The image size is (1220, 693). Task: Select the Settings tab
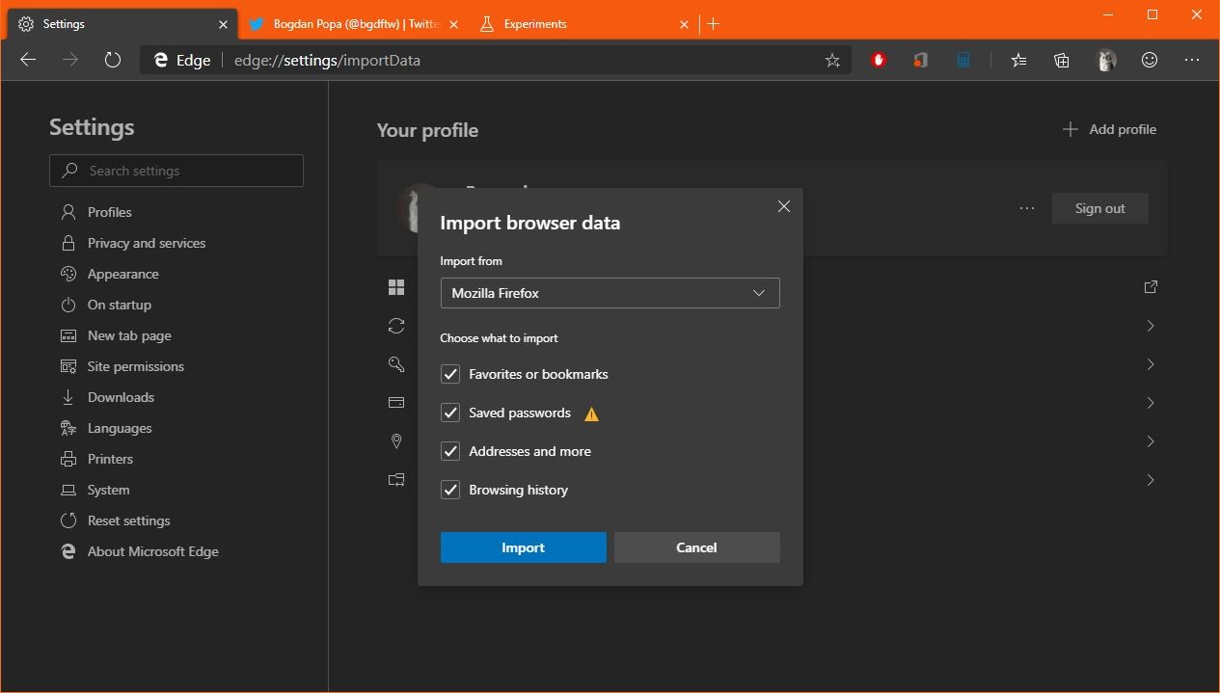[x=121, y=24]
